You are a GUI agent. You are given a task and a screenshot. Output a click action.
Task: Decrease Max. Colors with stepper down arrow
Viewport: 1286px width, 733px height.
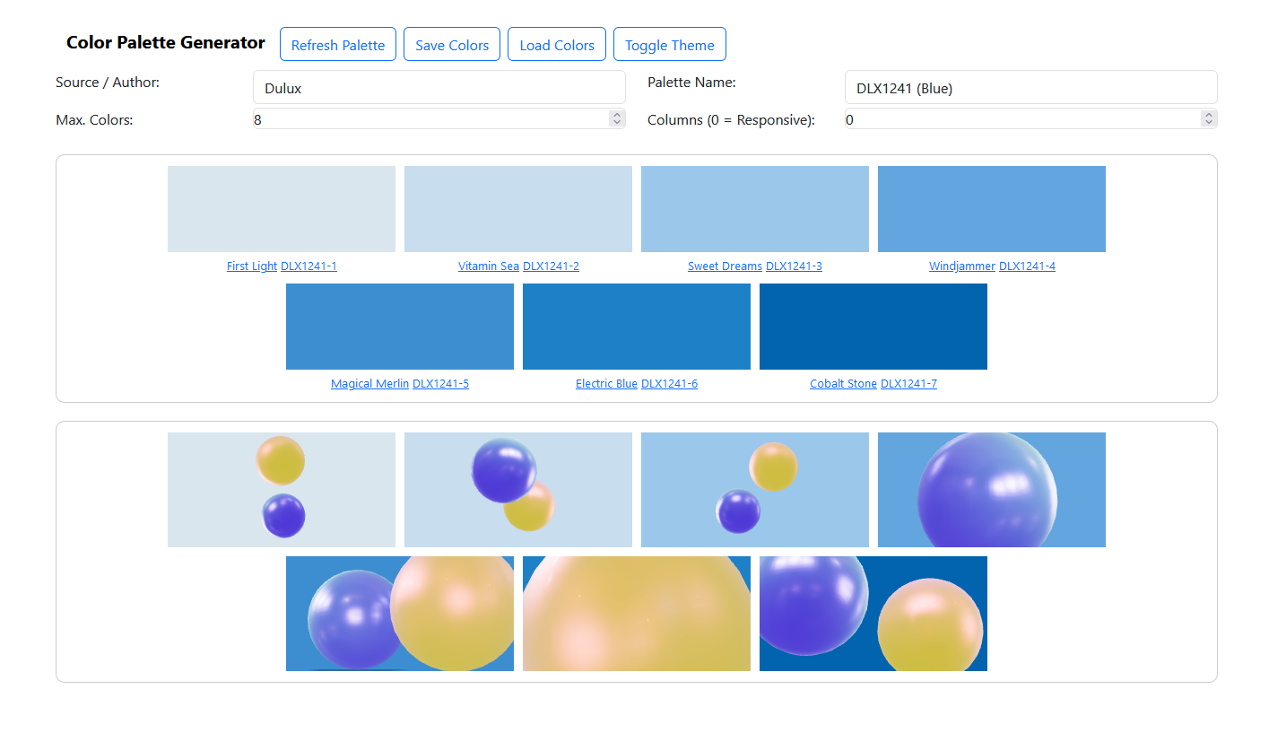coord(616,123)
